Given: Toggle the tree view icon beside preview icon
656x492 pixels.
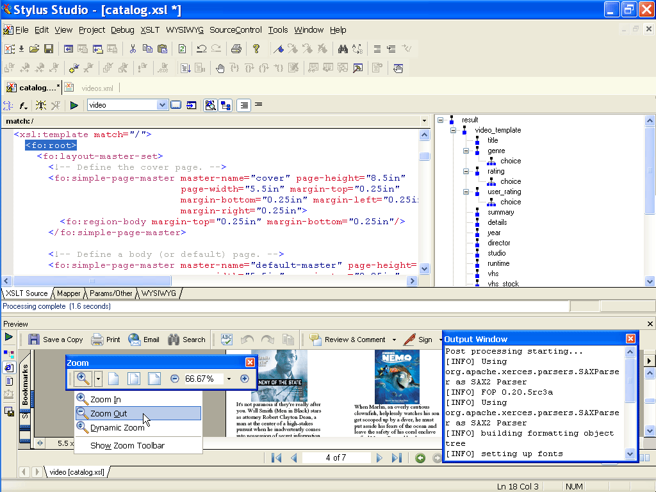Looking at the screenshot, I should point(225,105).
